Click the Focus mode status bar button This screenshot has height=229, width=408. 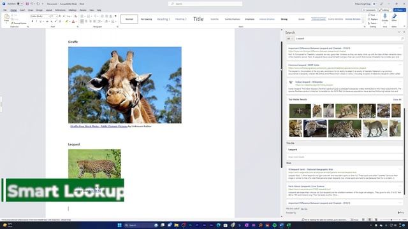pos(354,219)
